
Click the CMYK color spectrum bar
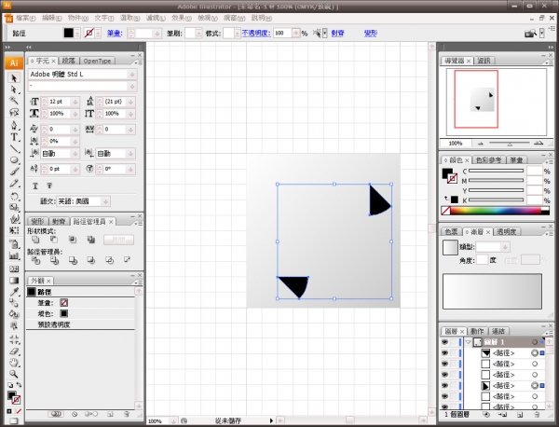tap(496, 211)
